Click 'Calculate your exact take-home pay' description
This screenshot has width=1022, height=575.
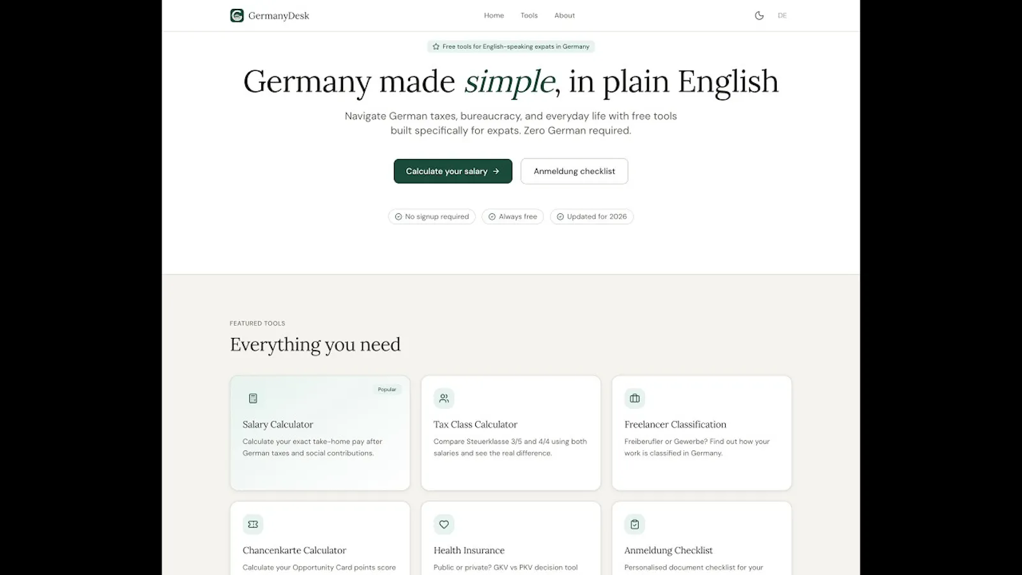point(312,447)
